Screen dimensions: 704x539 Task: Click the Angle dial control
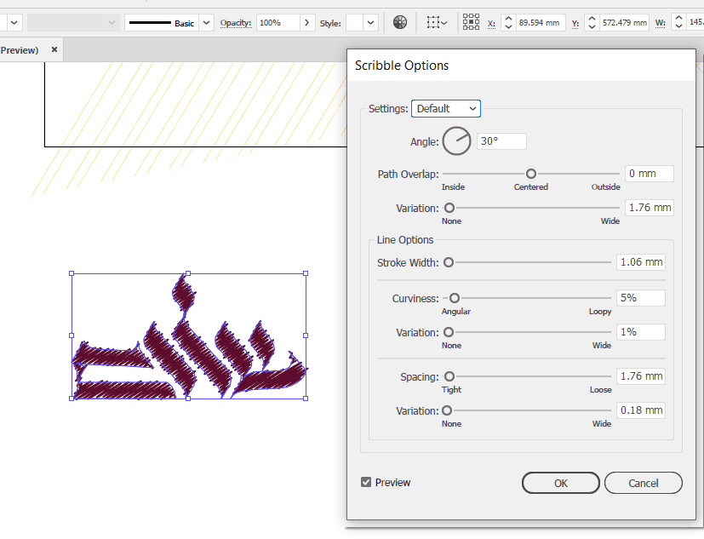tap(456, 141)
